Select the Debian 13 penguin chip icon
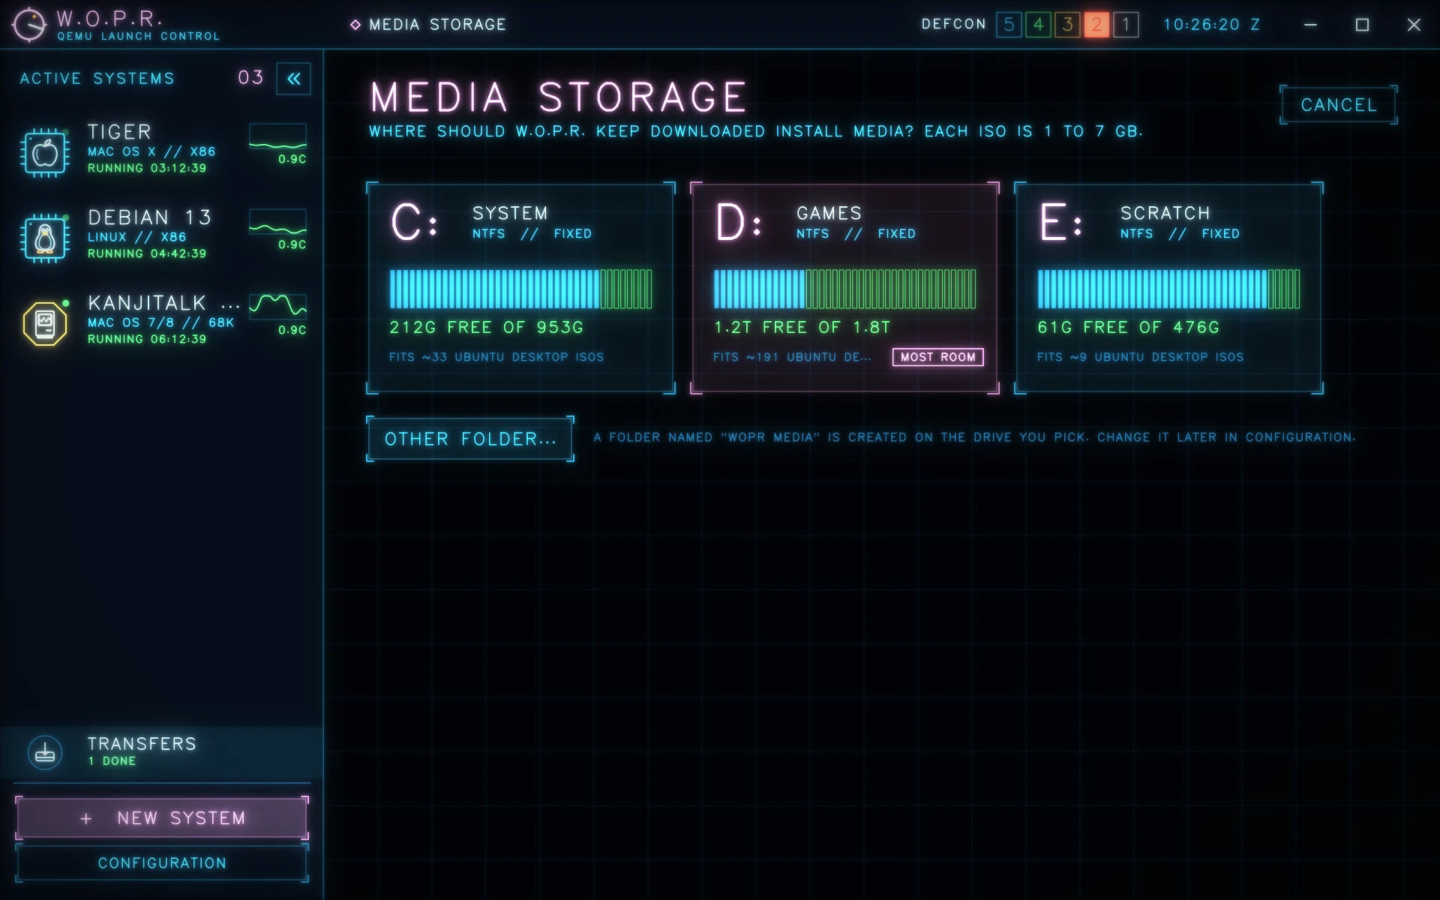Screen dimensions: 1440x900 click(45, 238)
